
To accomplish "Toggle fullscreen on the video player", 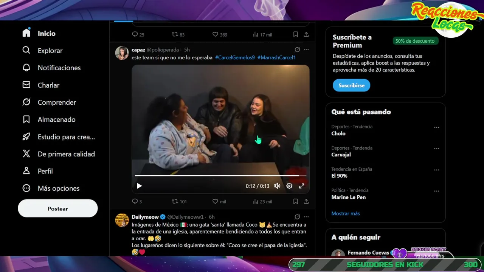I will pos(302,186).
